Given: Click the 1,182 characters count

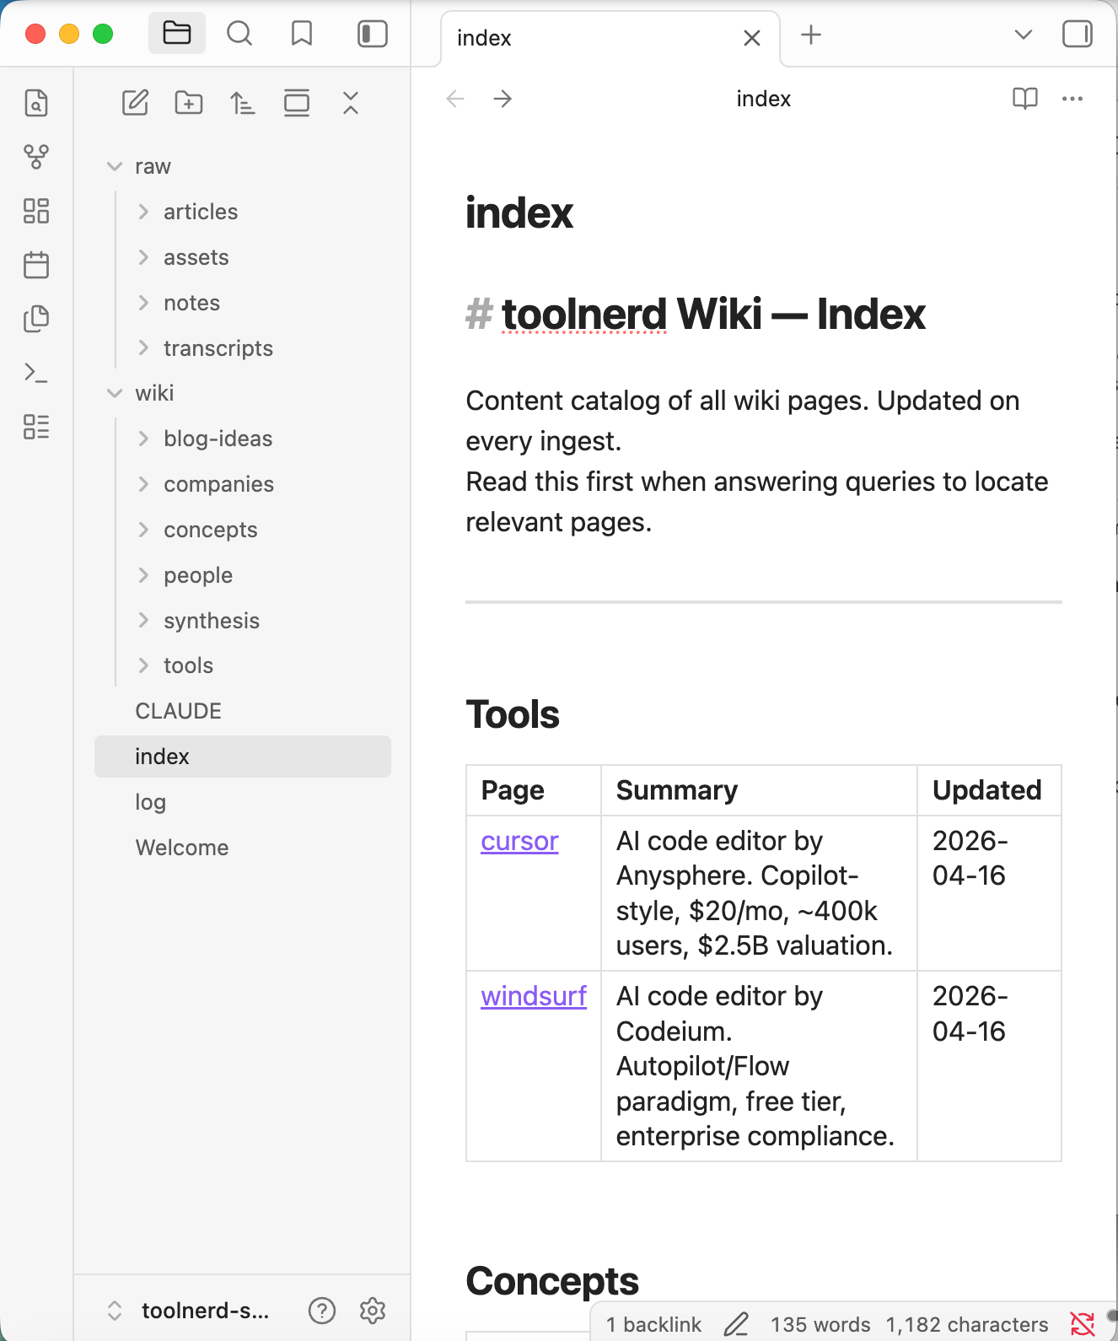Looking at the screenshot, I should point(967,1325).
